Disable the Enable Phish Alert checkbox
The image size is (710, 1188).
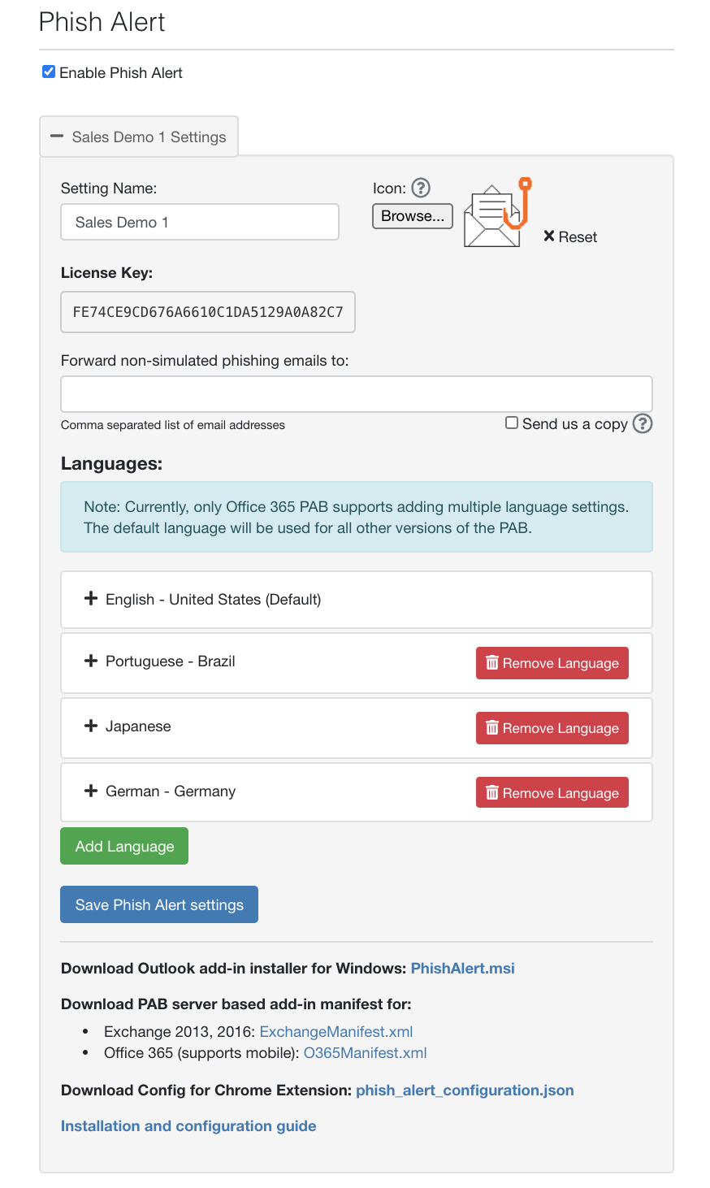point(49,72)
